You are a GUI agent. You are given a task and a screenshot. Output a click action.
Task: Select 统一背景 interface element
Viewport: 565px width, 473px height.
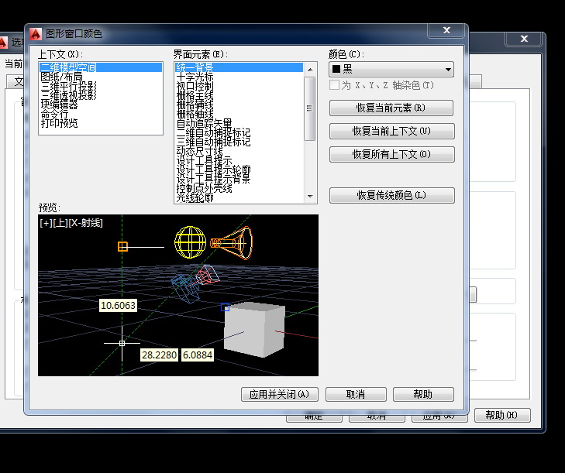239,67
